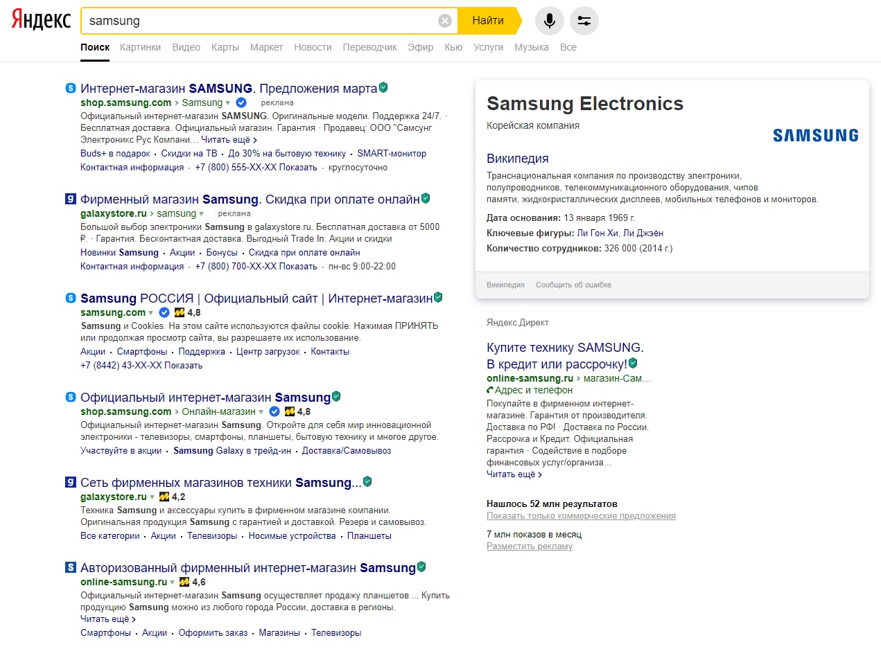Screen dimensions: 881x649
Task: Click green shield badge on Сеть фирменных магазинов
Action: point(367,481)
